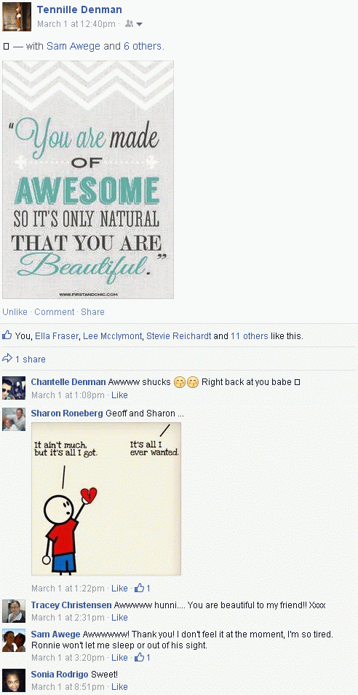Like Tracey Christensen's comment

pos(119,618)
